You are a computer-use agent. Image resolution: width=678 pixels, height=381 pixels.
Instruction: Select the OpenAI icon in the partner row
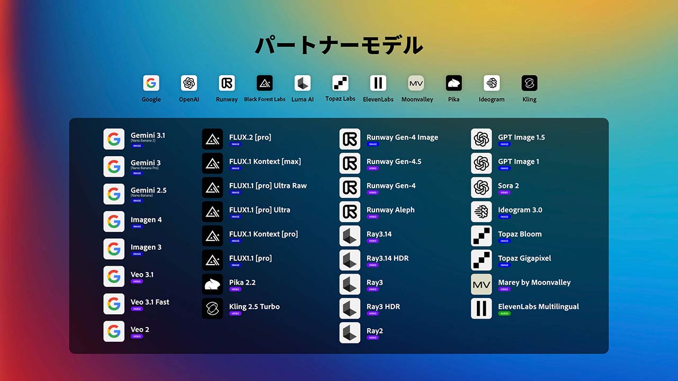point(189,83)
